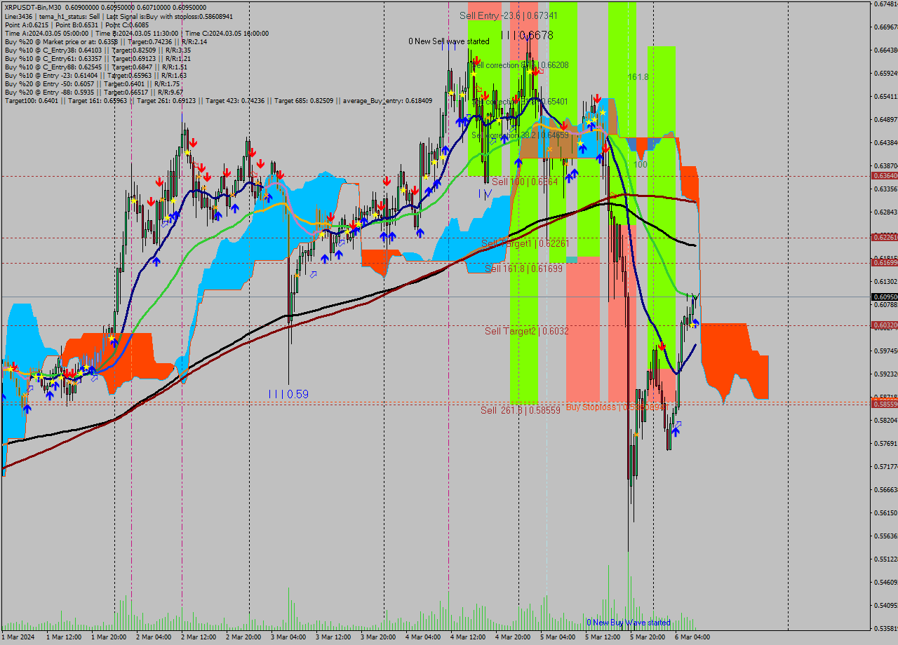The height and width of the screenshot is (645, 898).
Task: Click the 'Sell Entry -23.6 | 0.67341' label
Action: [509, 15]
